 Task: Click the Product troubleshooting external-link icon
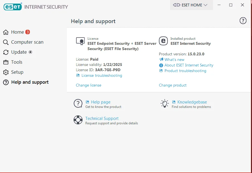161,71
